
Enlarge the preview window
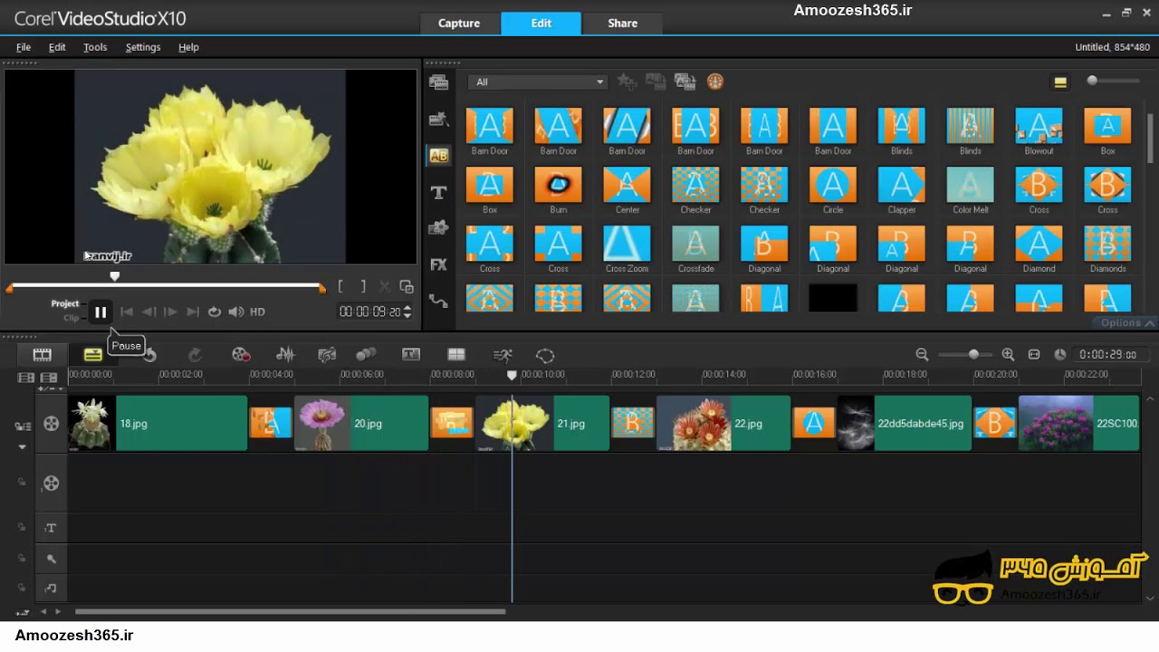(x=407, y=287)
